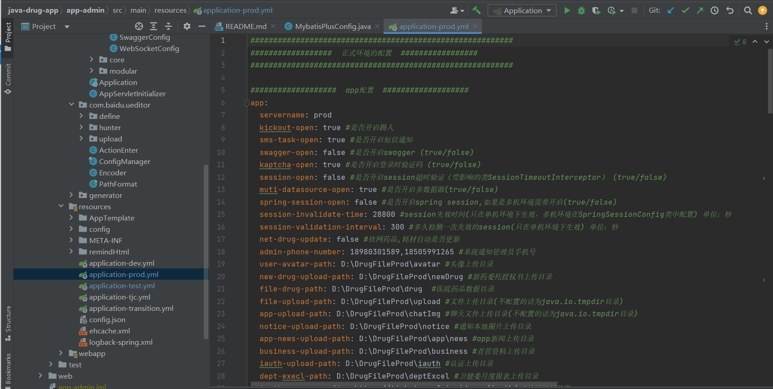The height and width of the screenshot is (389, 773).
Task: Click the editor vertical scrollbar
Action: tap(770, 81)
